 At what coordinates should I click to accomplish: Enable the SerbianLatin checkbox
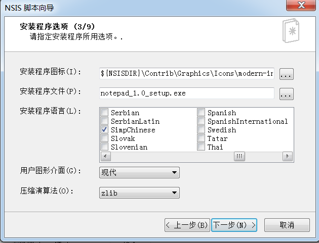point(104,121)
